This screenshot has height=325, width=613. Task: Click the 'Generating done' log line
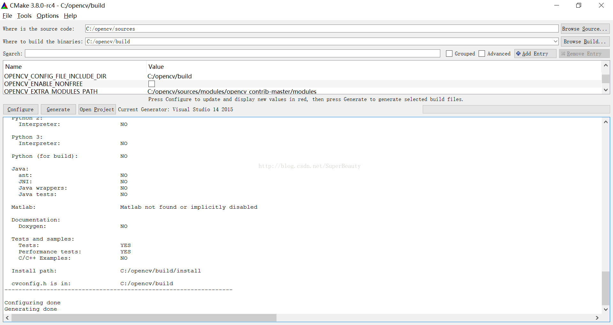click(x=31, y=309)
